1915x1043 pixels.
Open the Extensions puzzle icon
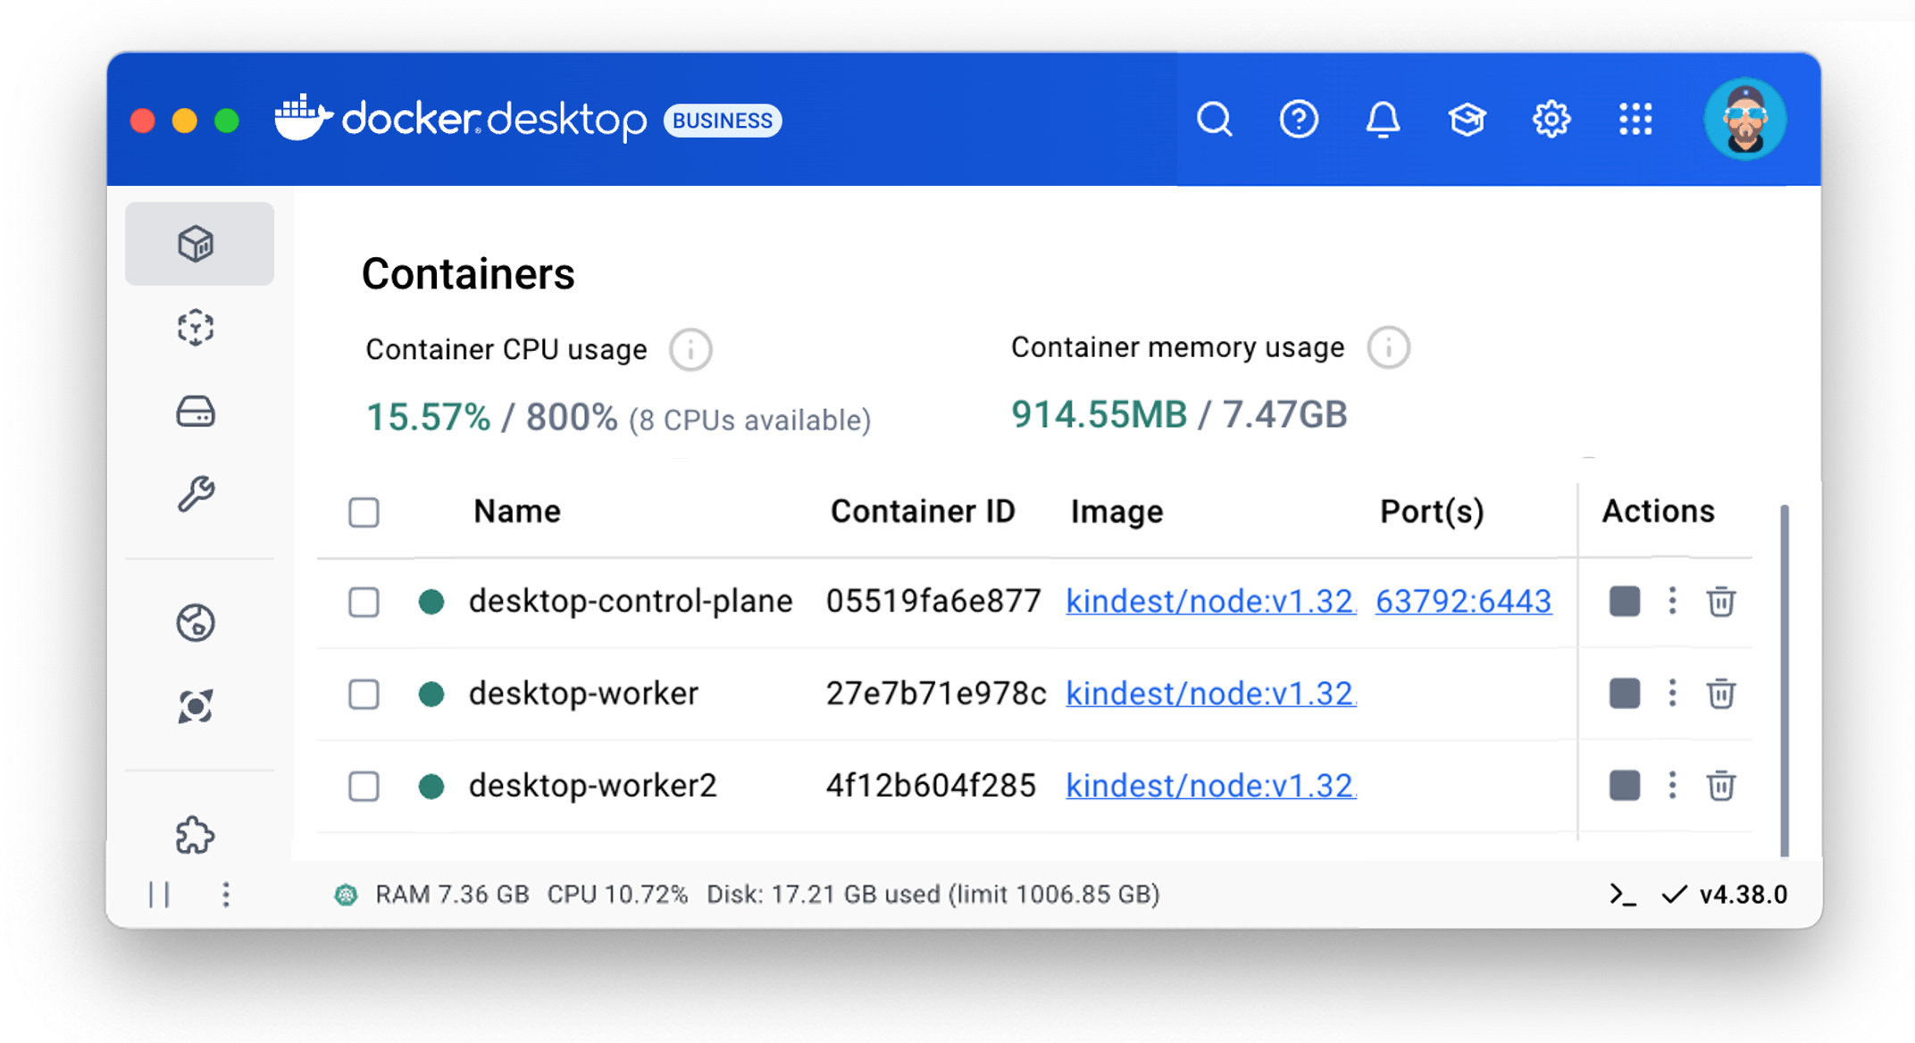point(199,836)
